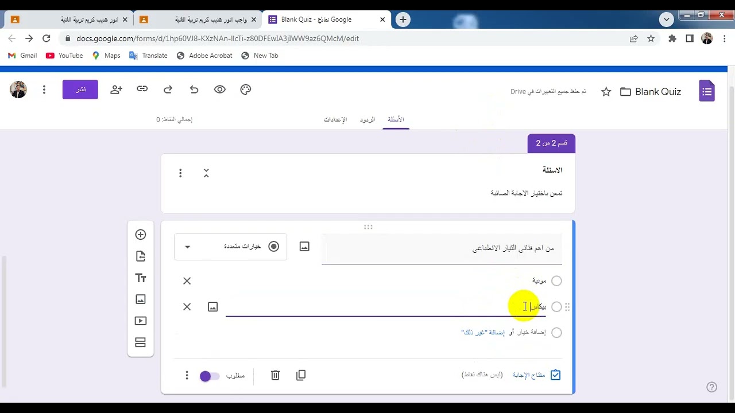Open the Adobe Acrobat bookmark
Screen dimensions: 735x413
click(x=204, y=56)
